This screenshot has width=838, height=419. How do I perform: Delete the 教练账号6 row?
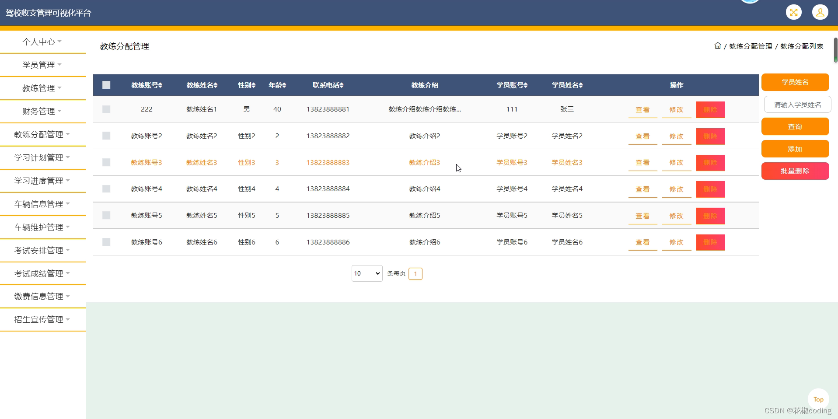tap(710, 242)
